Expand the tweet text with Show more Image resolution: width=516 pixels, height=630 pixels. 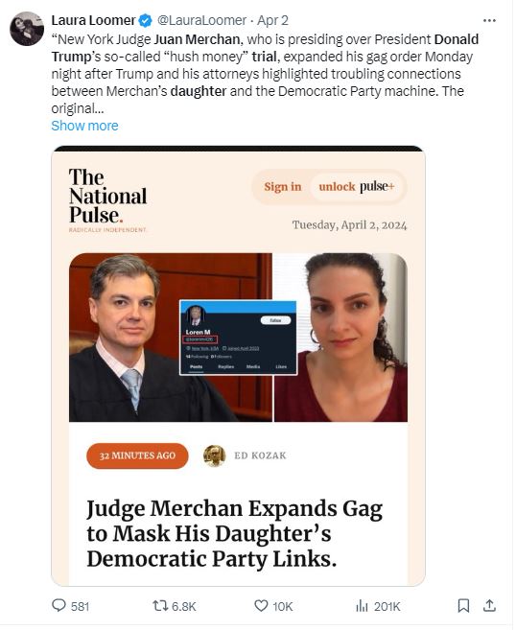(84, 126)
